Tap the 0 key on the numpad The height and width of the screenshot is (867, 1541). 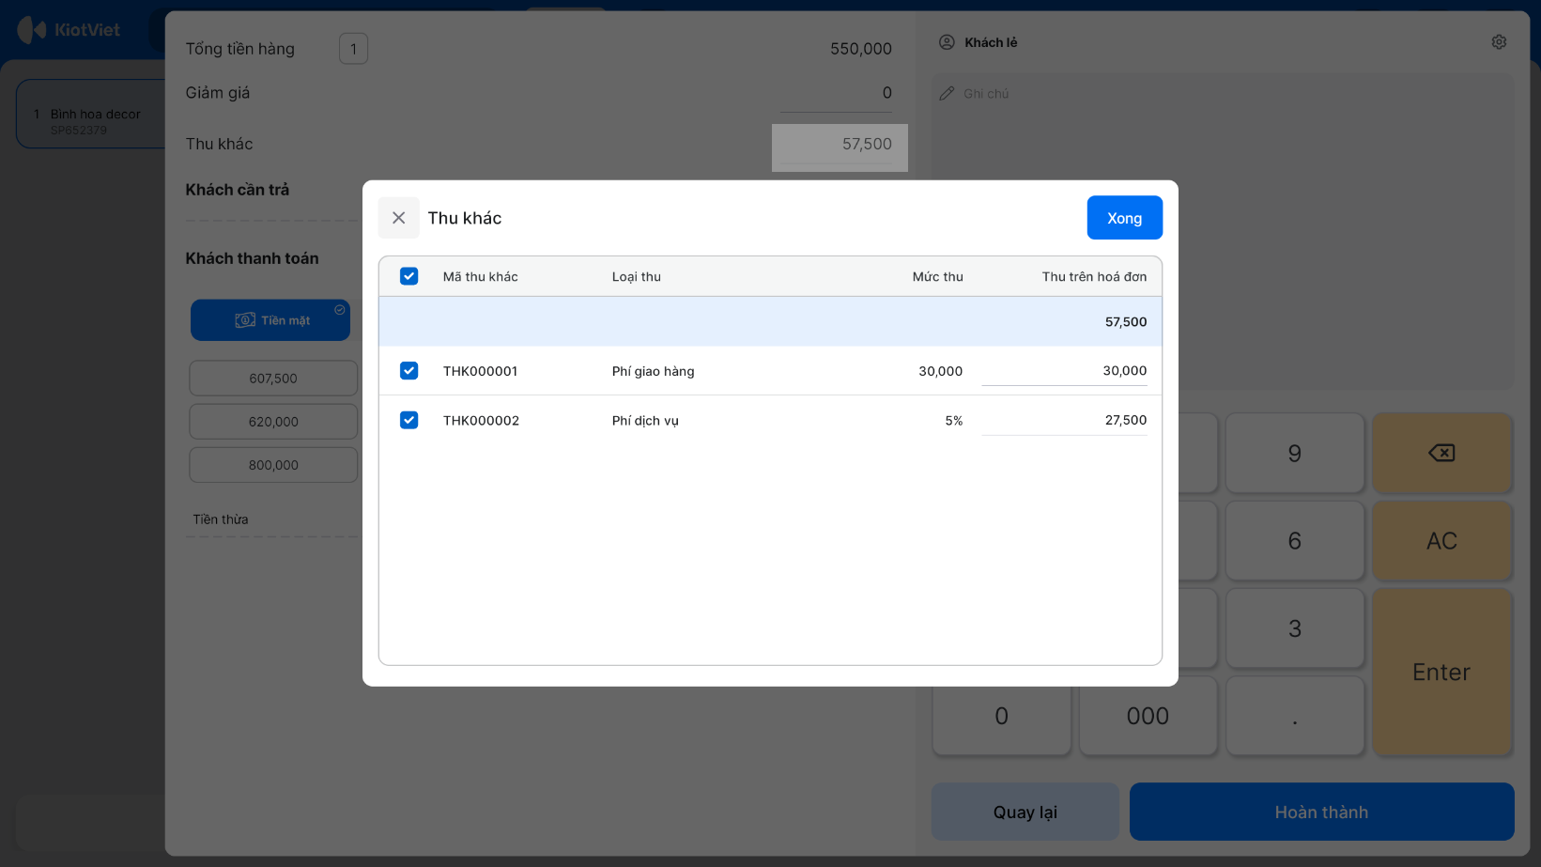pos(1001,716)
